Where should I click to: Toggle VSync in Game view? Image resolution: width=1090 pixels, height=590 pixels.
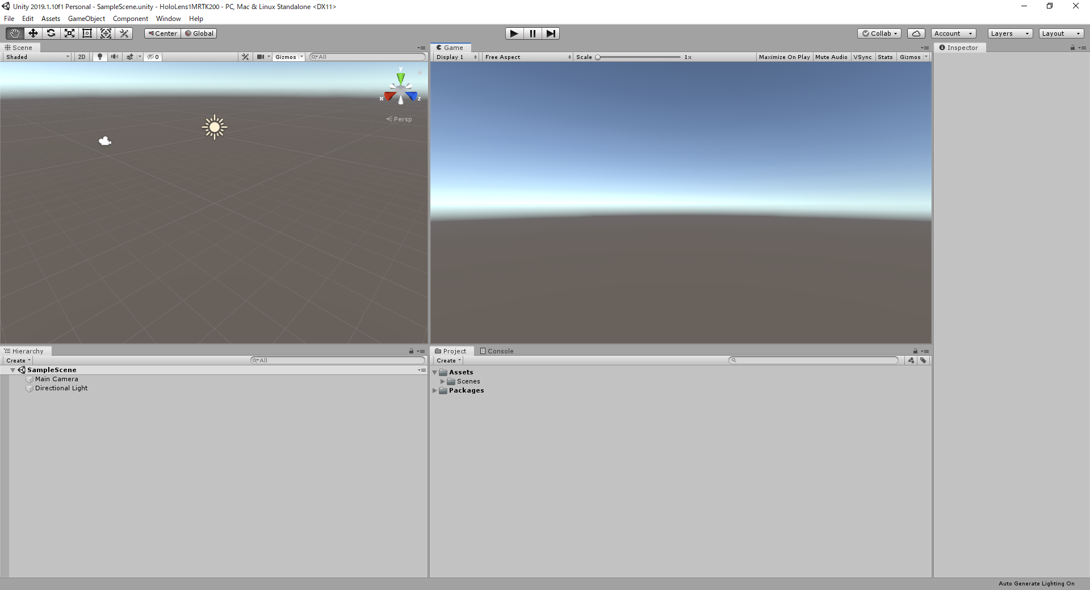862,57
